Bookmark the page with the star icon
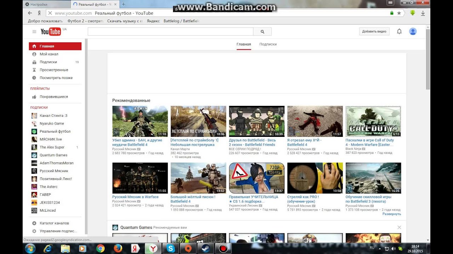The height and width of the screenshot is (254, 453). pos(399,13)
